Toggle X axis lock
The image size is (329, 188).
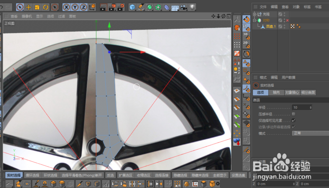[66, 7]
